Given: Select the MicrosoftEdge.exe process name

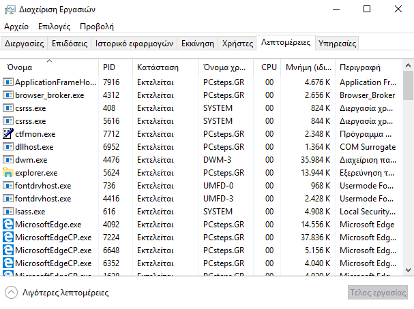Looking at the screenshot, I should click(x=48, y=225).
